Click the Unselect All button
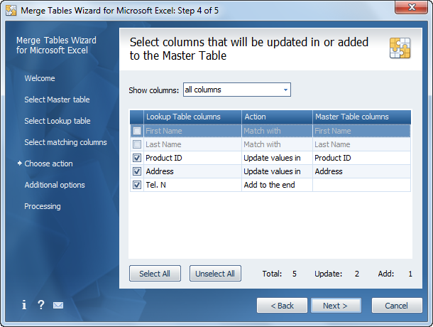Image resolution: width=433 pixels, height=327 pixels. [x=215, y=274]
